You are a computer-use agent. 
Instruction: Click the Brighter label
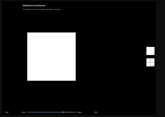[x=79, y=112]
